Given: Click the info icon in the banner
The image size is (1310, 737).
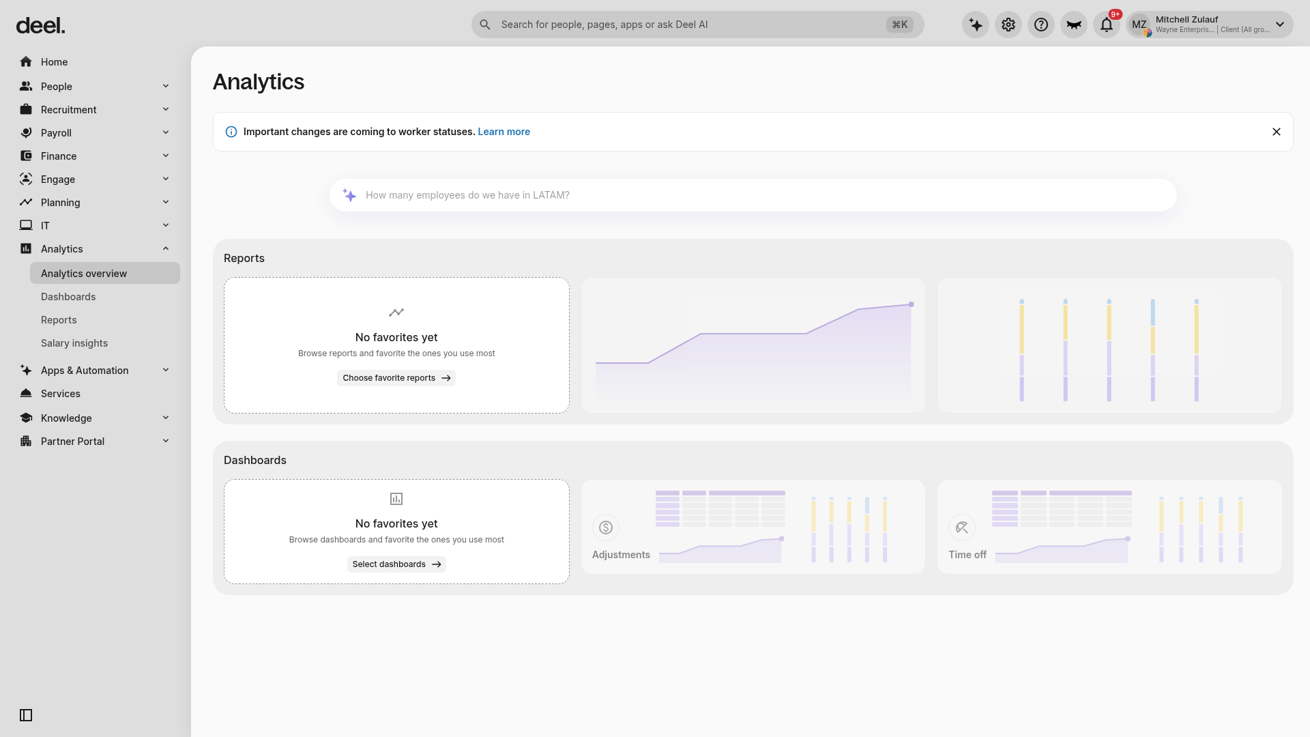Looking at the screenshot, I should point(231,132).
